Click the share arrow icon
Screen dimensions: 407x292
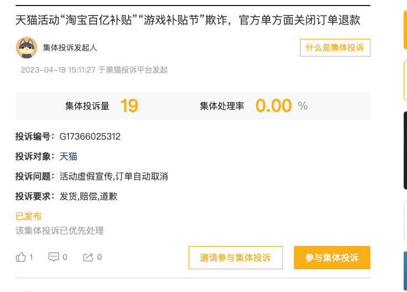pos(88,257)
